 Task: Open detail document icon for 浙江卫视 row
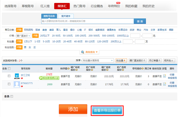pyautogui.click(x=164, y=76)
